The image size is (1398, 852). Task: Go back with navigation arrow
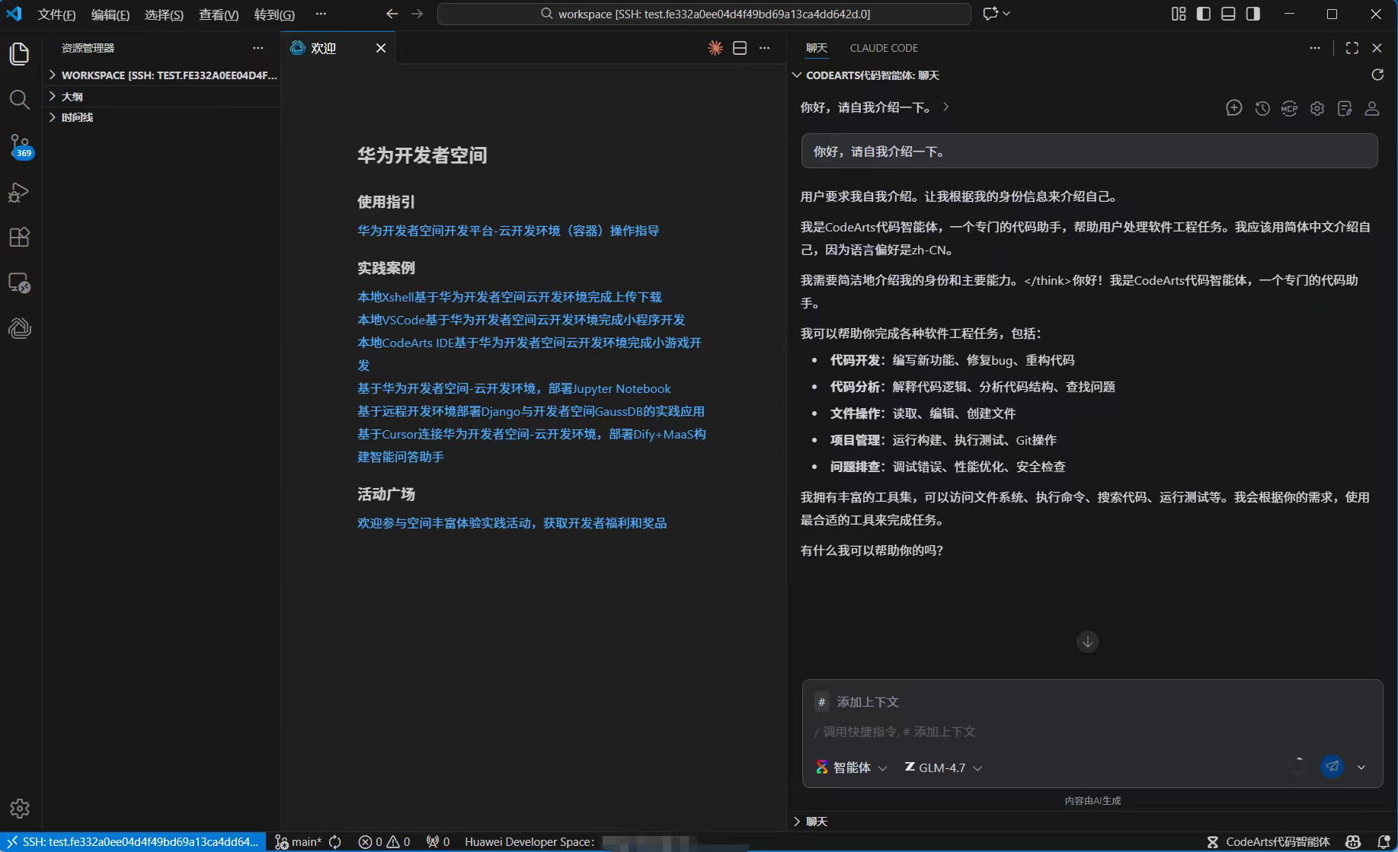(392, 14)
